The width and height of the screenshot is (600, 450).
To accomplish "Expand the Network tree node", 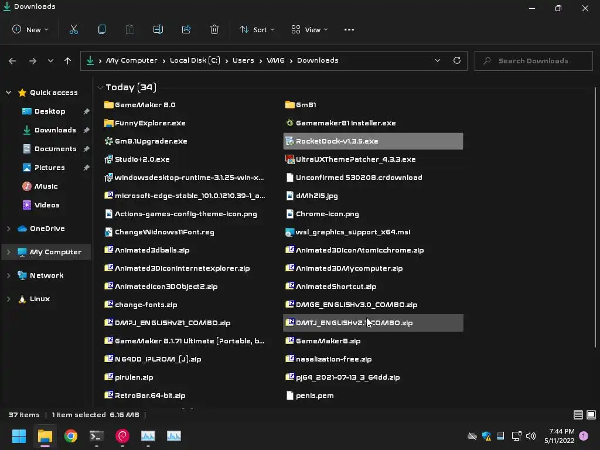I will 8,275.
